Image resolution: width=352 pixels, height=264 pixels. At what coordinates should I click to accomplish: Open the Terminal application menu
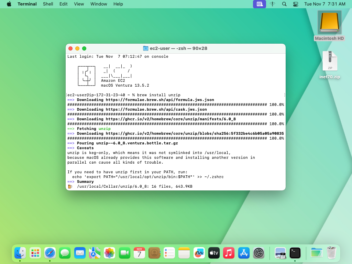[27, 4]
